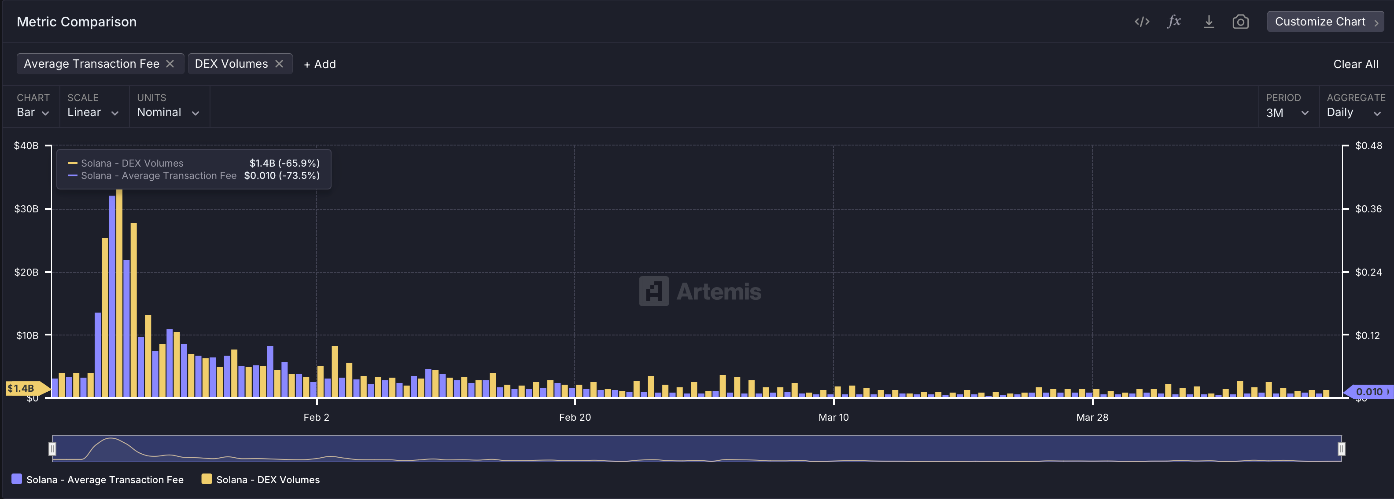Image resolution: width=1394 pixels, height=499 pixels.
Task: Click the left range slider handle
Action: point(52,449)
